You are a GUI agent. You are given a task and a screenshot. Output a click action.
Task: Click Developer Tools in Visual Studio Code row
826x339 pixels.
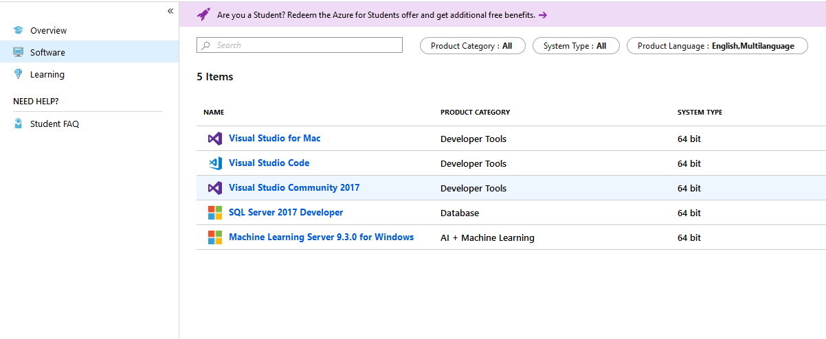click(473, 163)
